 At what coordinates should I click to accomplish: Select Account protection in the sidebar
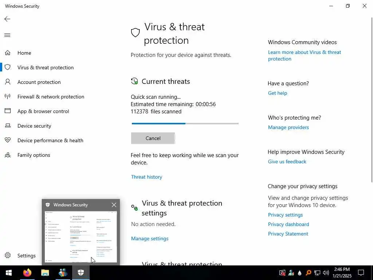click(39, 82)
